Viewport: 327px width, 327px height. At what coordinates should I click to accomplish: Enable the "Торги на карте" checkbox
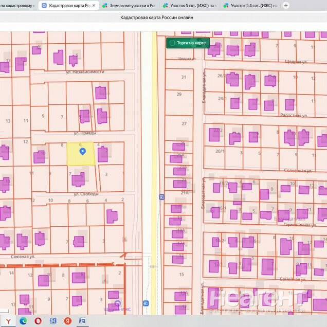point(173,43)
